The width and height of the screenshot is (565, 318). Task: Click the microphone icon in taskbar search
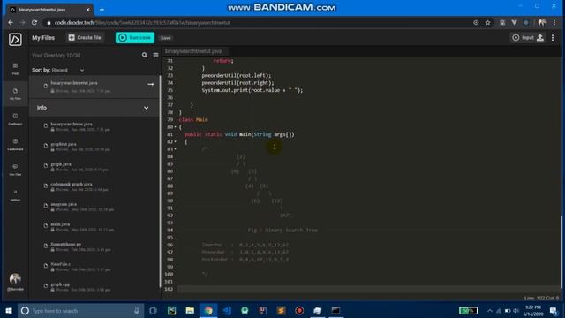(x=137, y=310)
